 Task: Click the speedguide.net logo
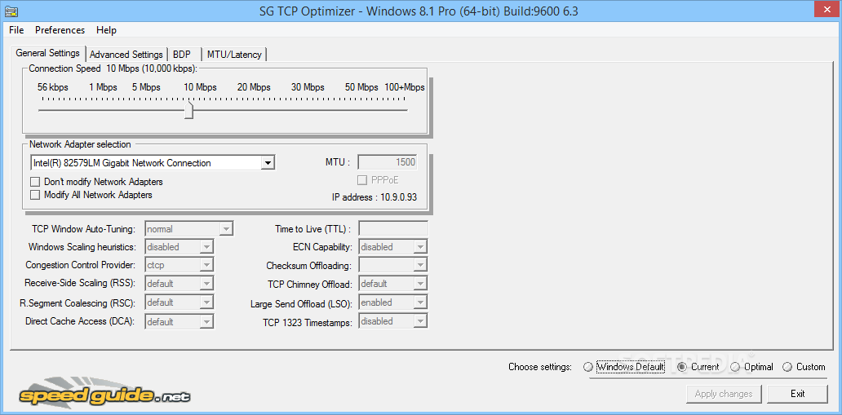tap(103, 391)
